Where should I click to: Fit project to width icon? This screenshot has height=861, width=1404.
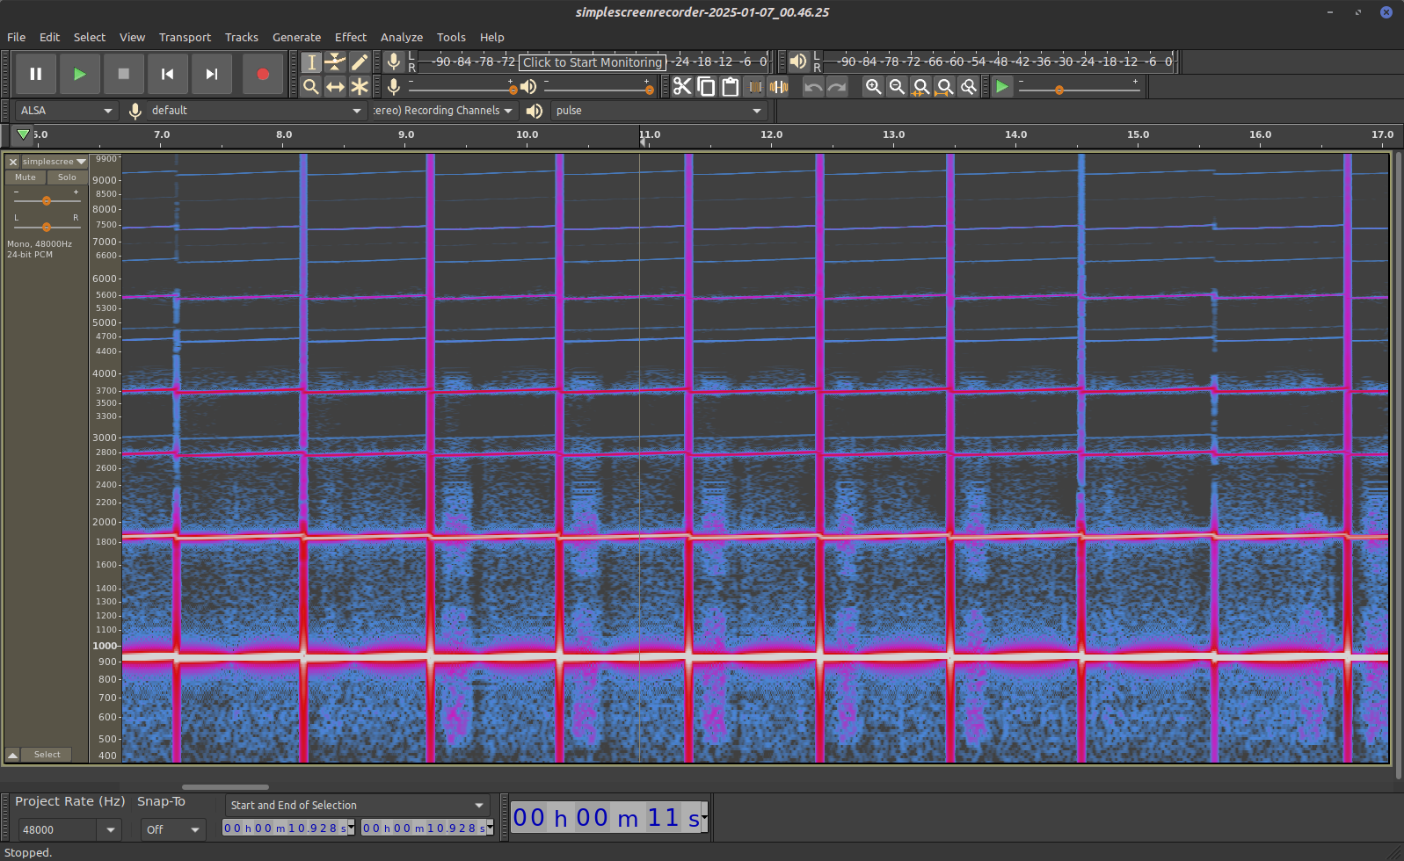944,86
